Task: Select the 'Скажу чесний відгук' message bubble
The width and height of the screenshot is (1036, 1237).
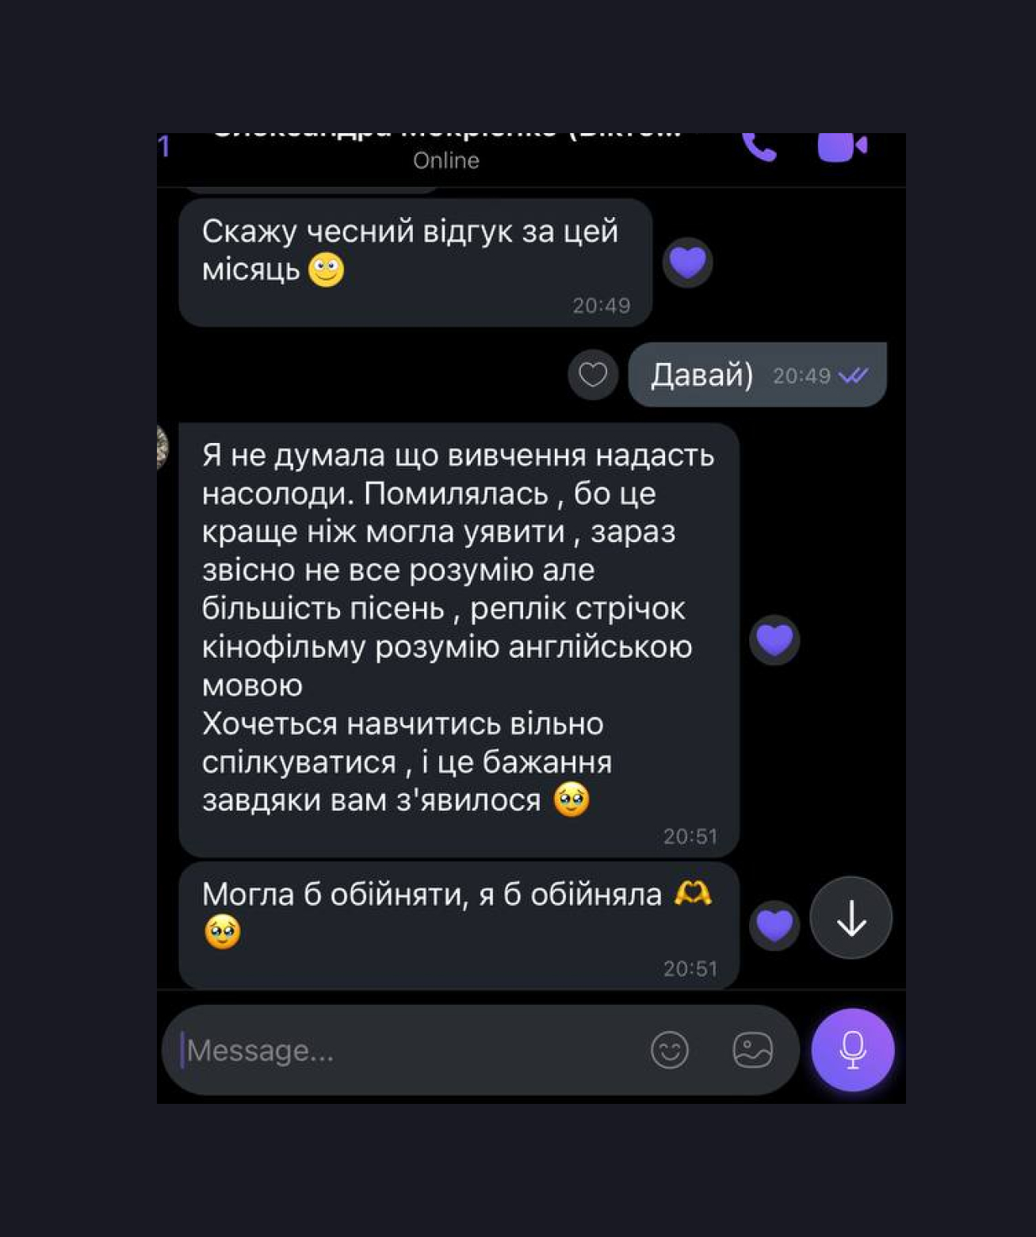Action: [415, 262]
